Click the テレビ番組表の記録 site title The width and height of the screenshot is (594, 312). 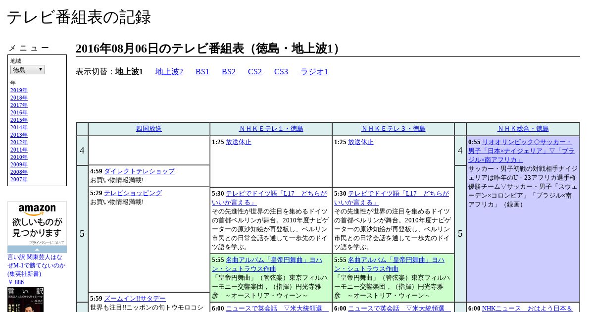pyautogui.click(x=79, y=17)
